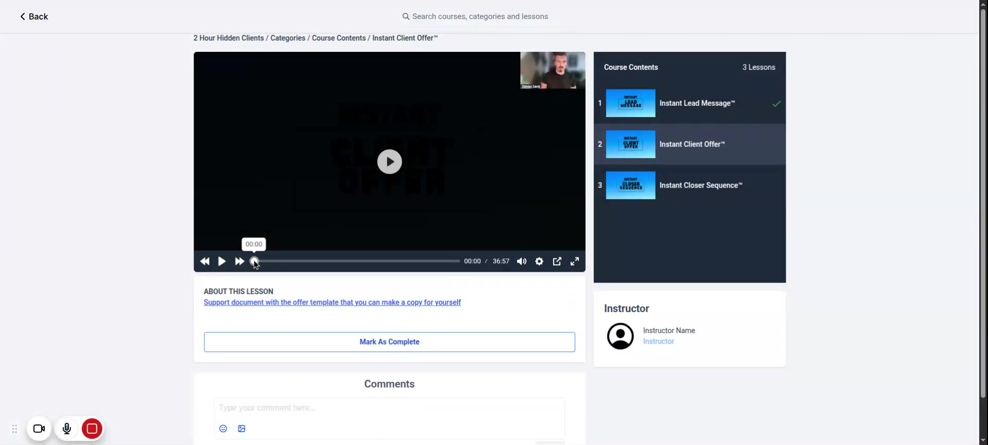Open the emoji picker in comments
The width and height of the screenshot is (988, 445).
(x=223, y=429)
